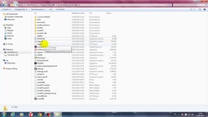Select the PES2015 application icon

pyautogui.click(x=35, y=63)
